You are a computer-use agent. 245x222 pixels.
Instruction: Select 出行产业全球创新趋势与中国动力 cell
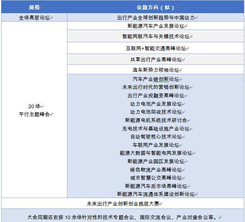(x=156, y=18)
